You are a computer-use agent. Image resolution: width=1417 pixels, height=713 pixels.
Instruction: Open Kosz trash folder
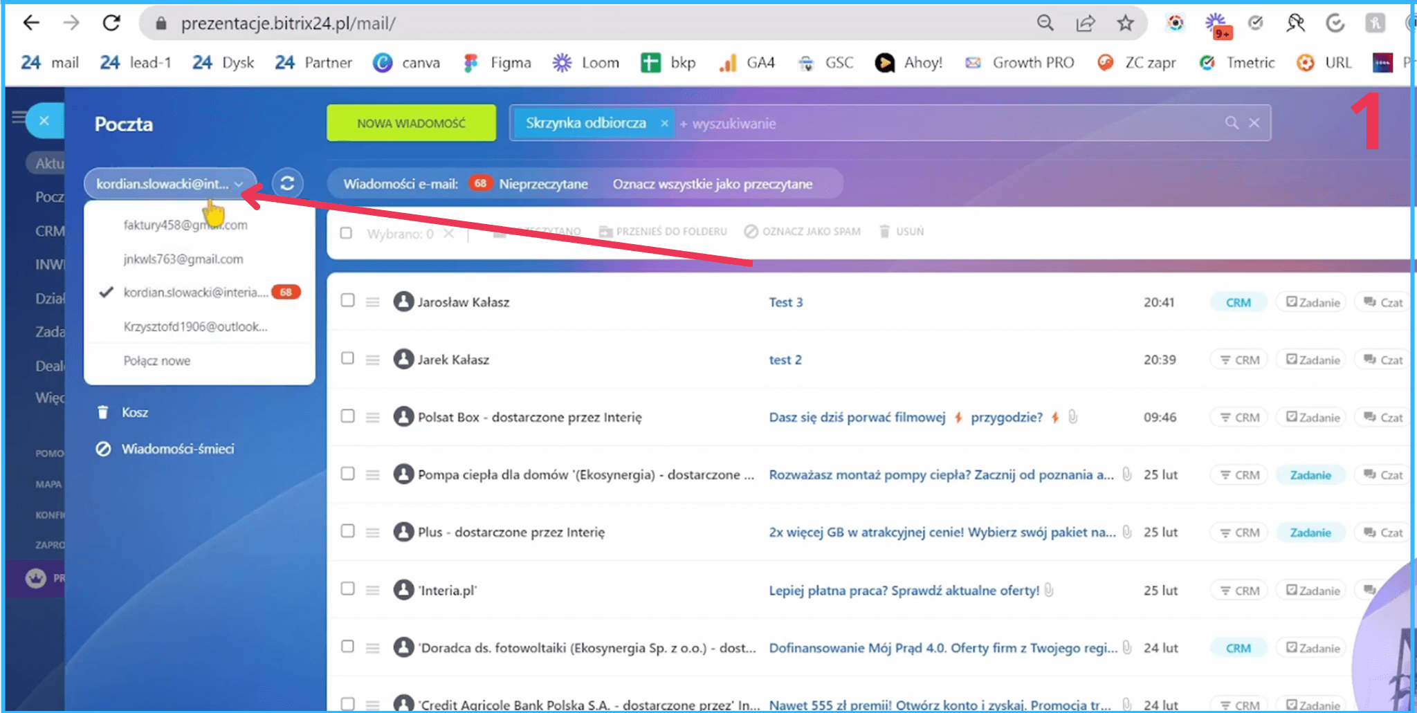134,412
